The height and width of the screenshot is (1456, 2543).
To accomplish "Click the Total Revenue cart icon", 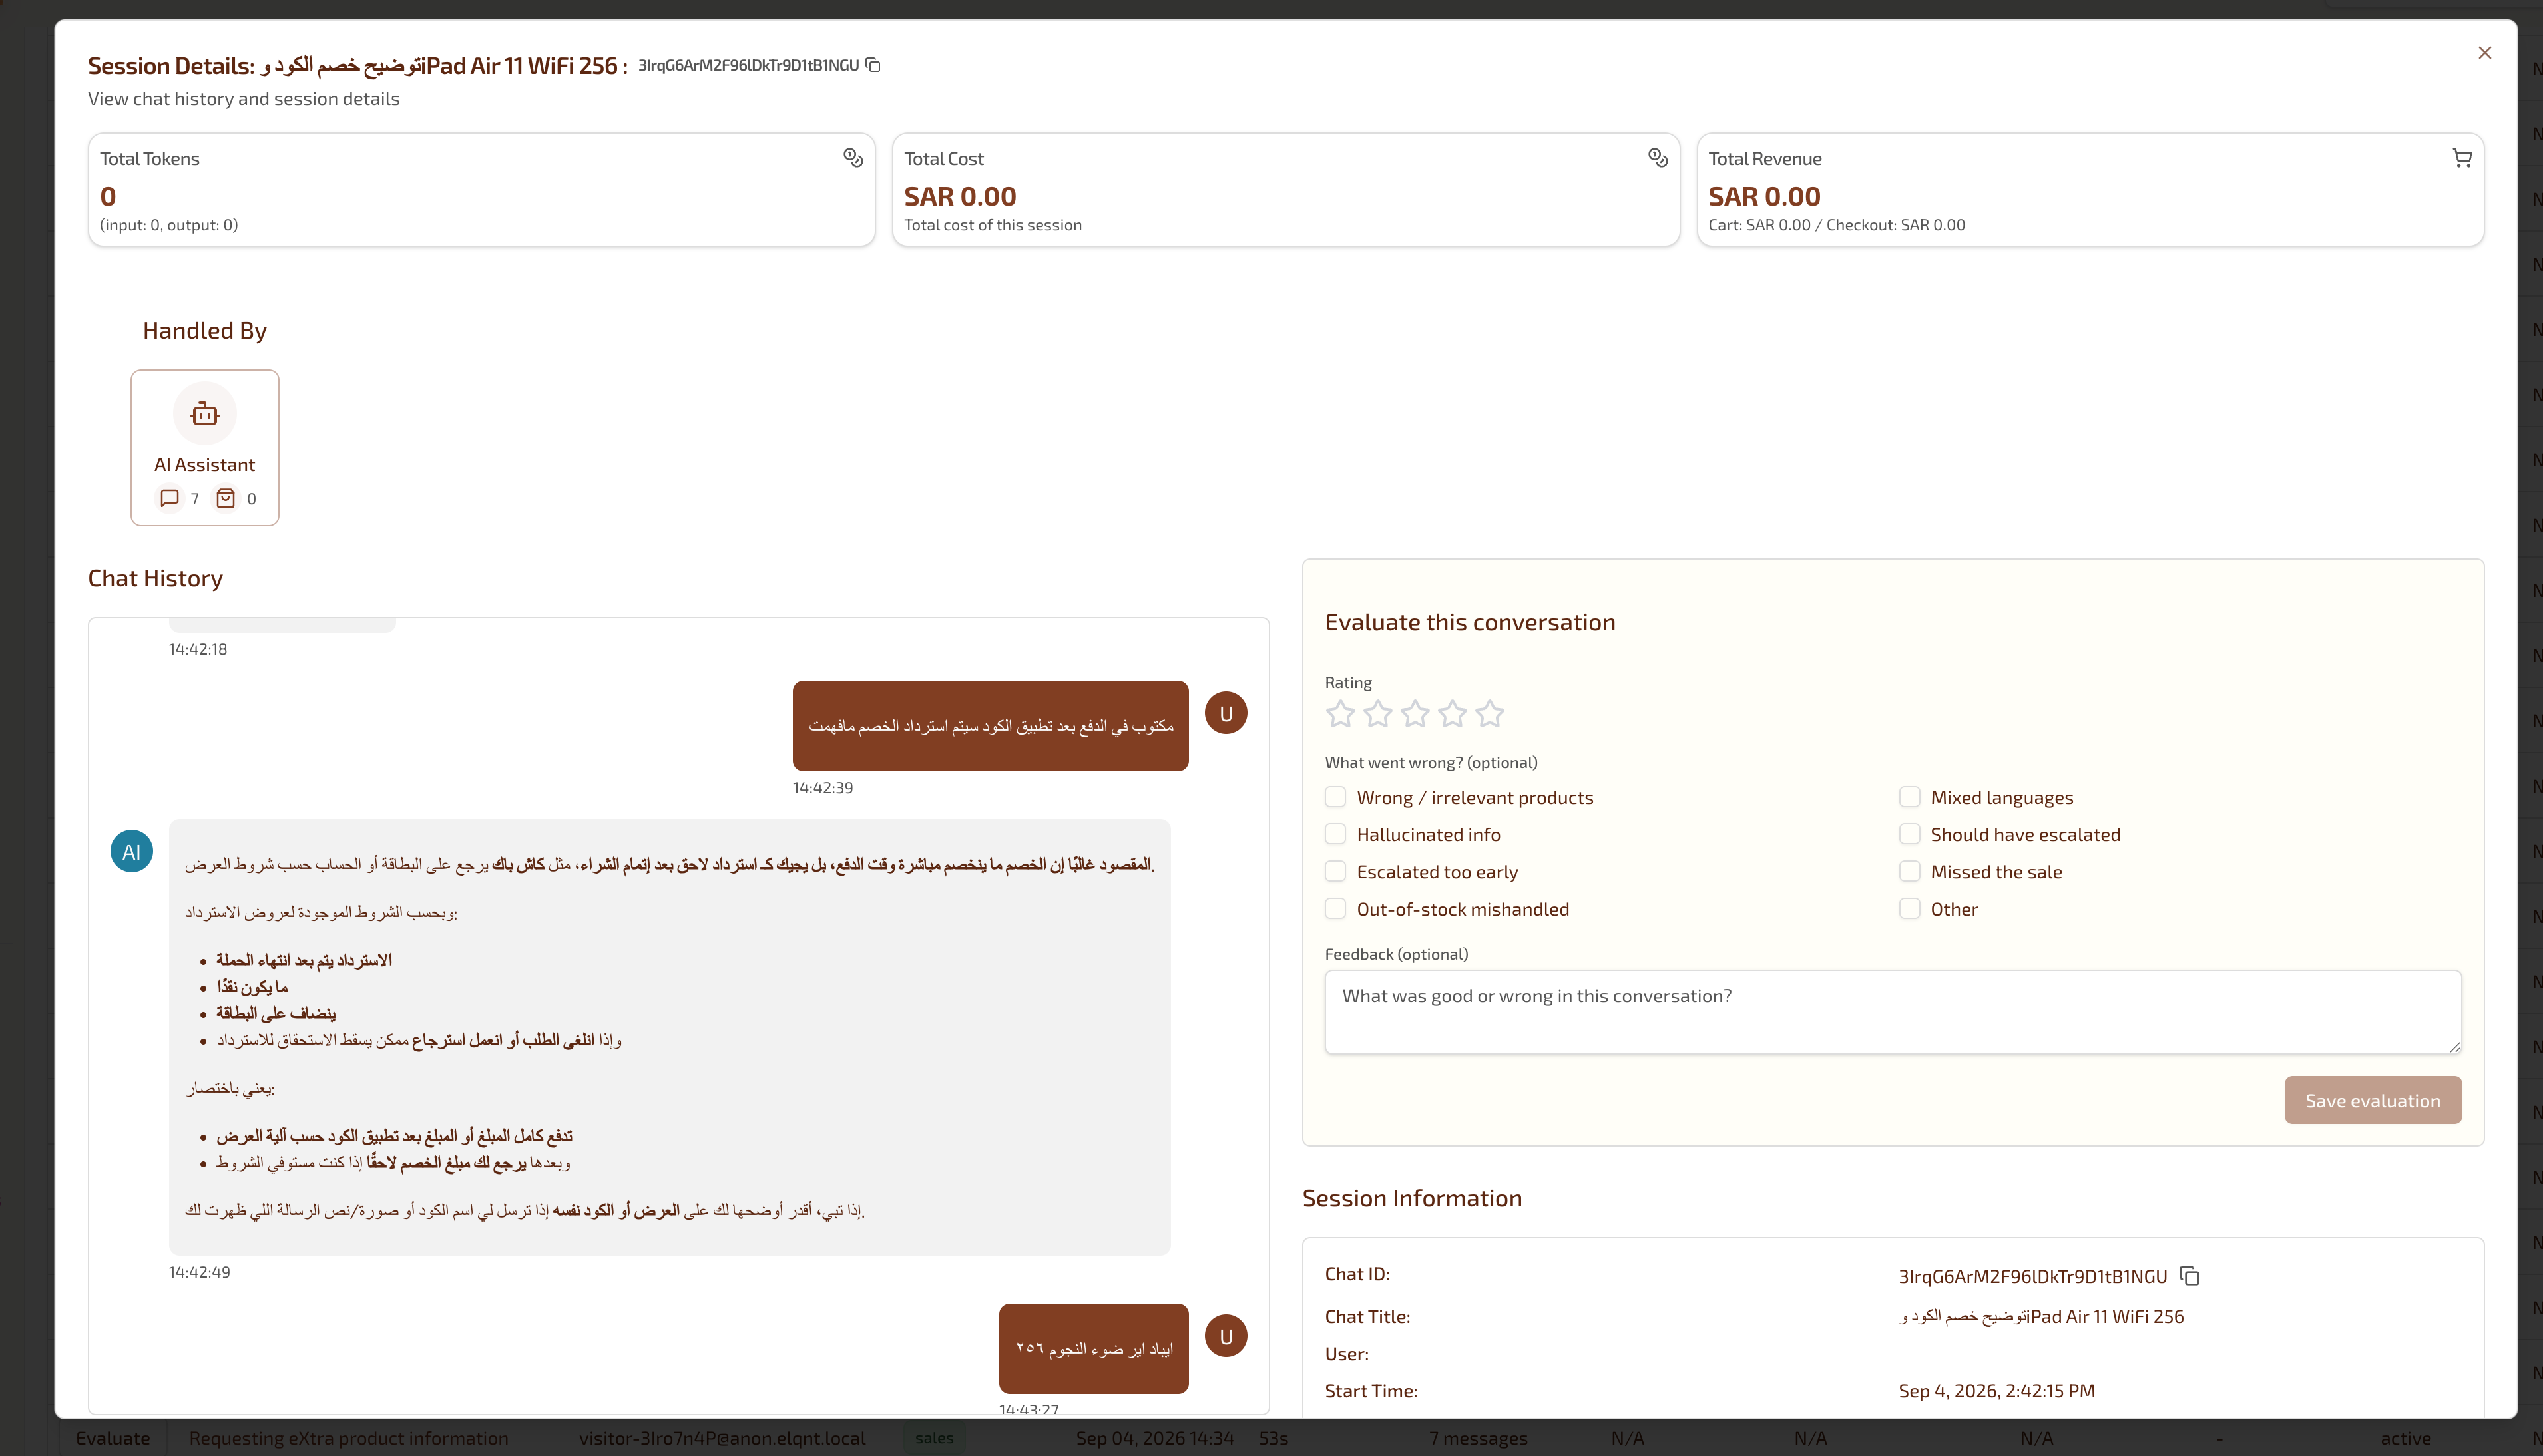I will 2462,158.
